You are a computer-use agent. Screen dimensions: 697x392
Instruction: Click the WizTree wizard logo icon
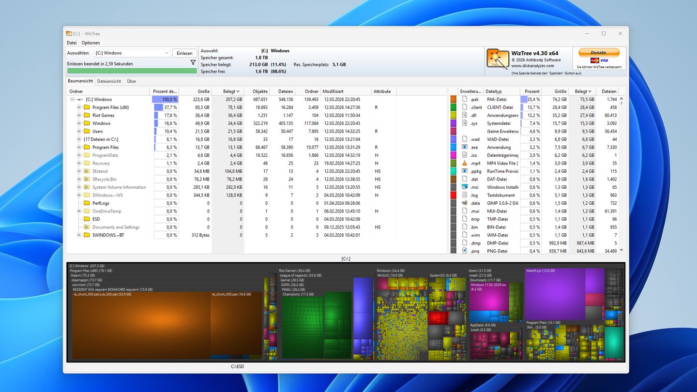point(497,60)
